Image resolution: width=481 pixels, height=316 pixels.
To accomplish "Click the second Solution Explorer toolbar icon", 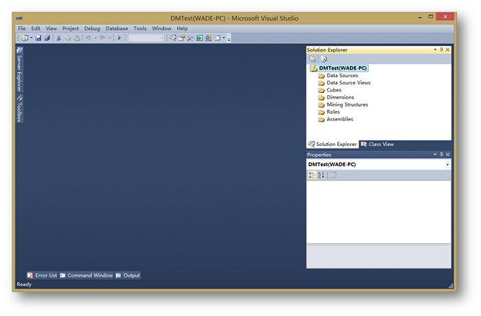I will (x=324, y=59).
